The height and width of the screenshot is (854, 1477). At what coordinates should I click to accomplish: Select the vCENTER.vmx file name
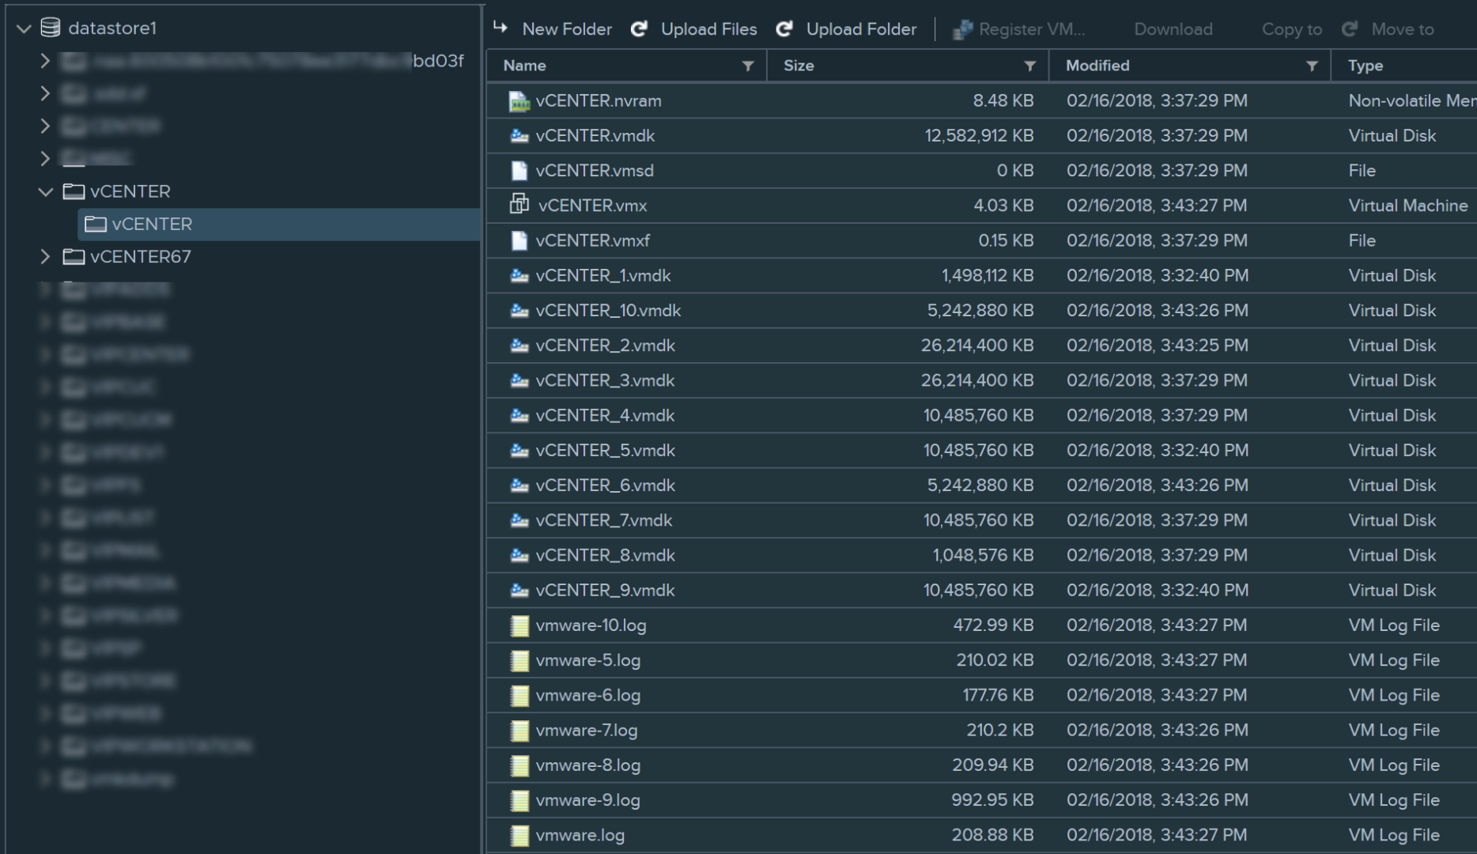(x=592, y=206)
